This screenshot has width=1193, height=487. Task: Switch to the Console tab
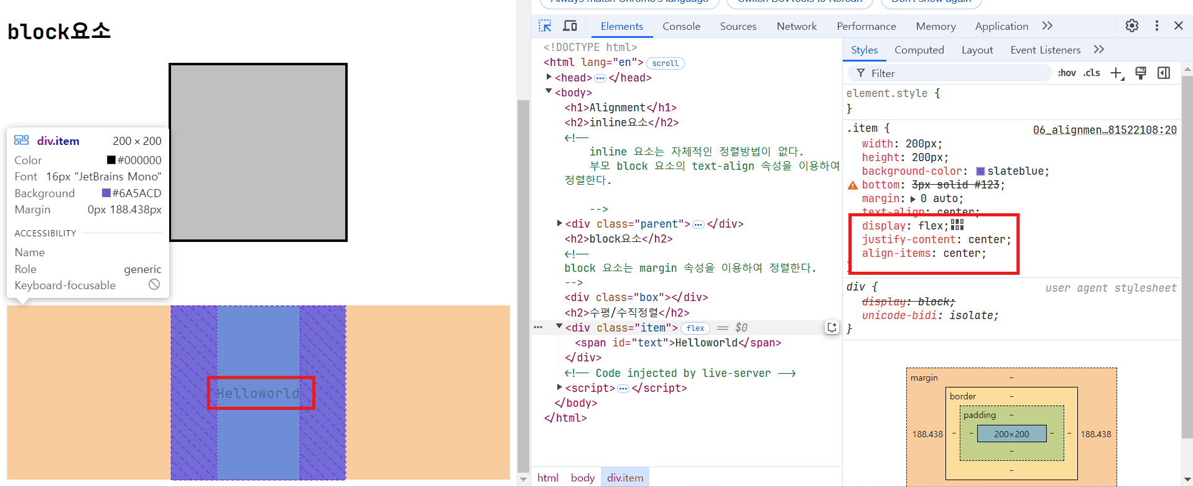681,26
